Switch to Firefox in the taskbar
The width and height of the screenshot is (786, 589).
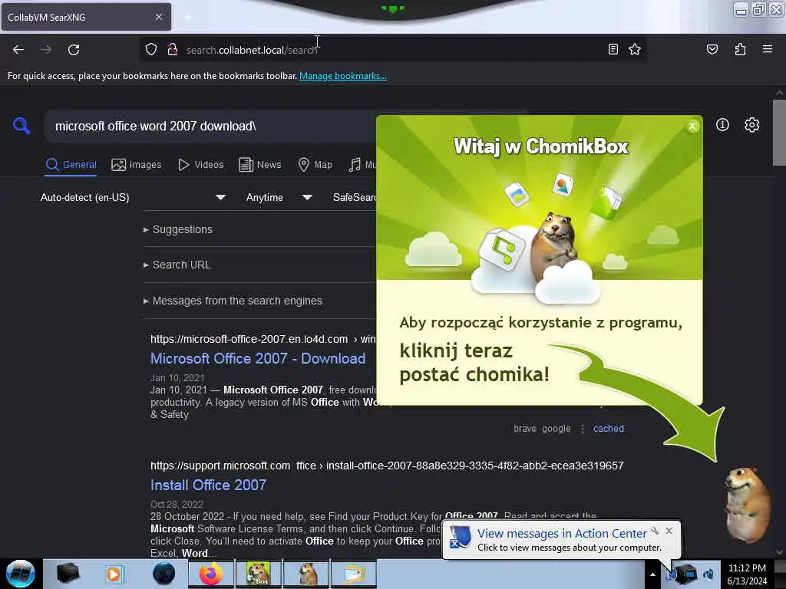click(210, 574)
